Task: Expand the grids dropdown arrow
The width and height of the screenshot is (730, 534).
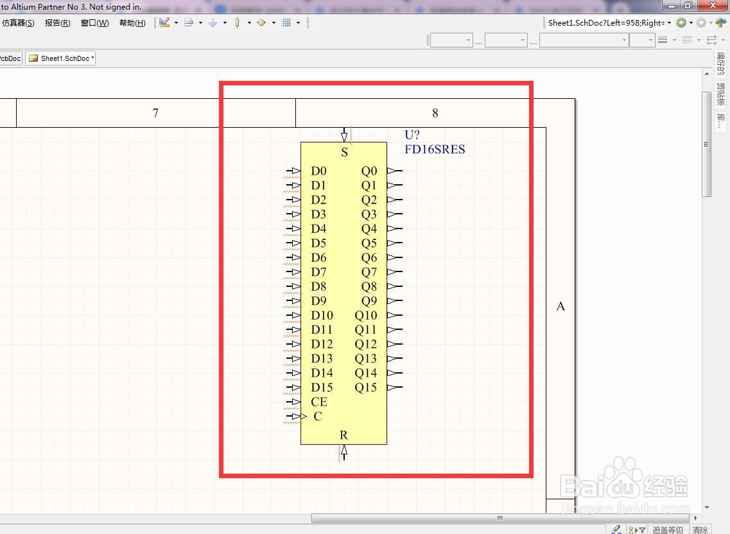Action: coord(299,22)
